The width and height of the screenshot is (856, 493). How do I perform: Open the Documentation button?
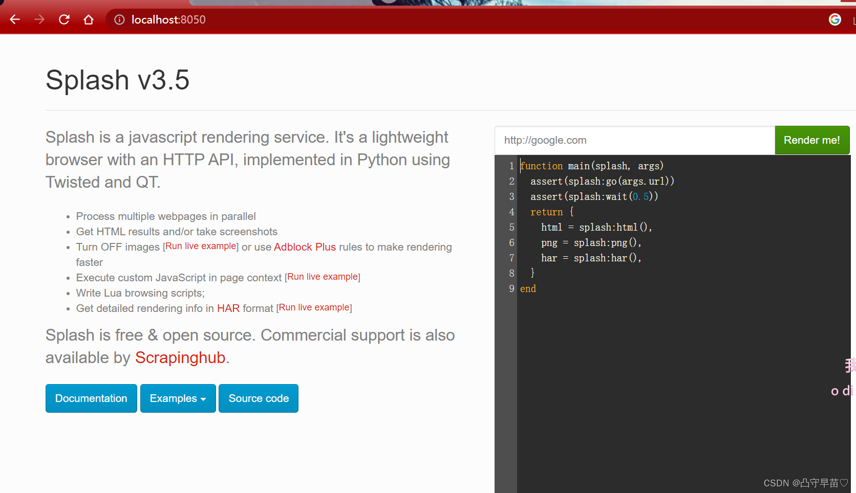point(91,398)
